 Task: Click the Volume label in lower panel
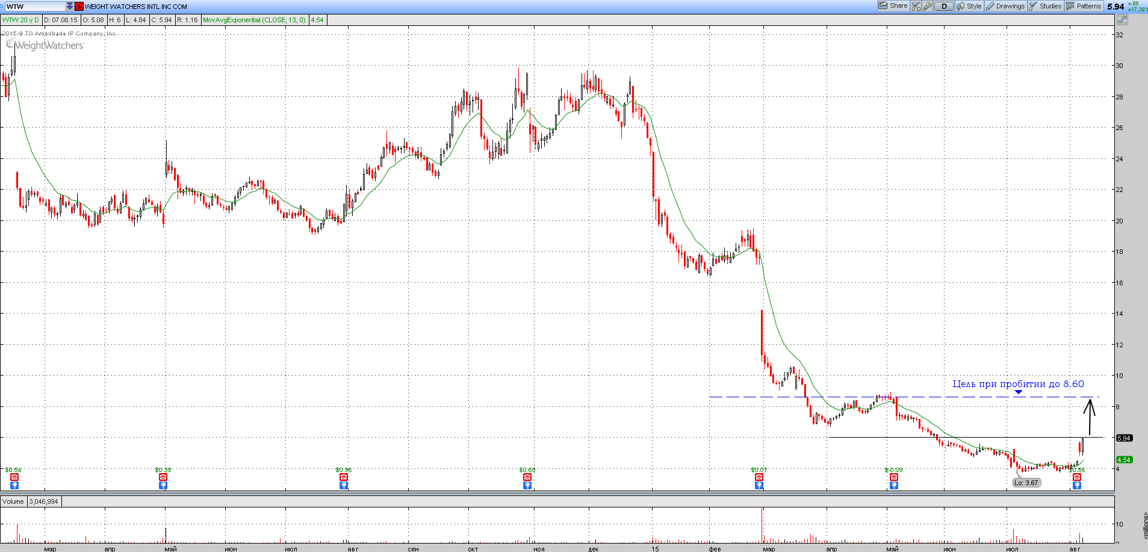[x=13, y=501]
